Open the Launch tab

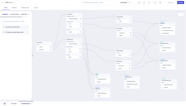click(36, 8)
